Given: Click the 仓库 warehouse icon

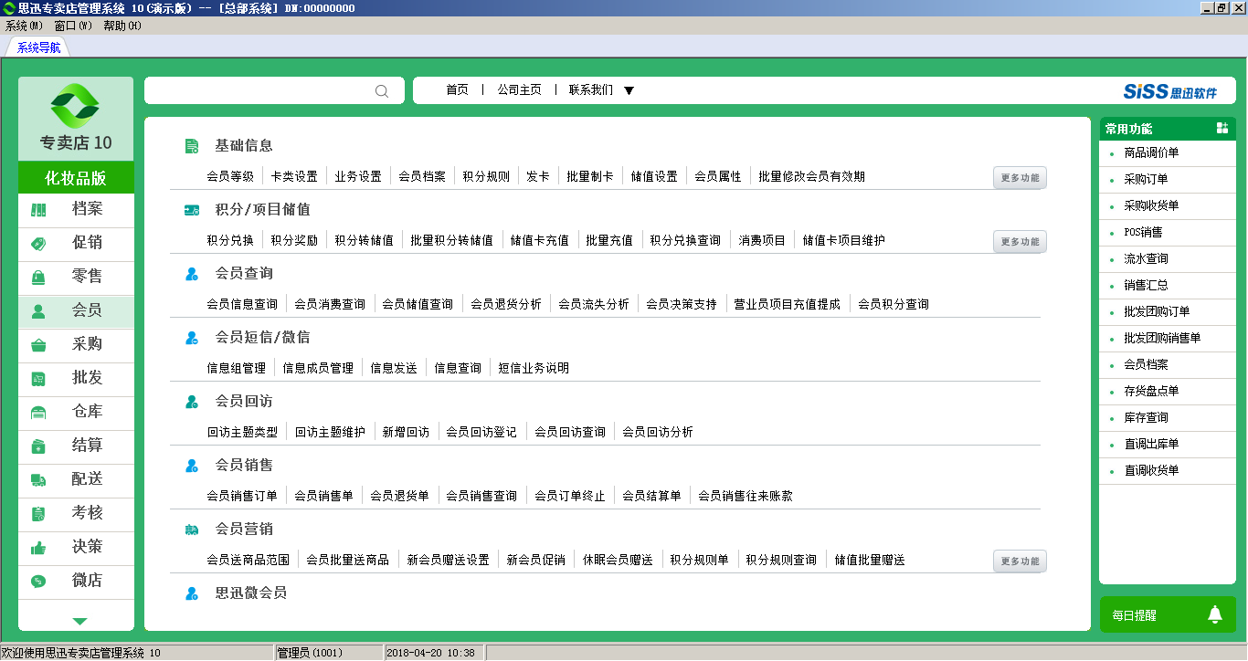Looking at the screenshot, I should 38,413.
